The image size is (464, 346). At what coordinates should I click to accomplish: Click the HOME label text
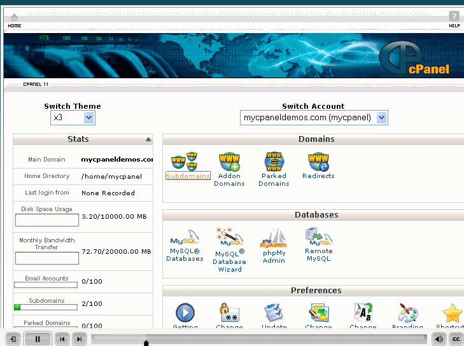click(x=15, y=25)
